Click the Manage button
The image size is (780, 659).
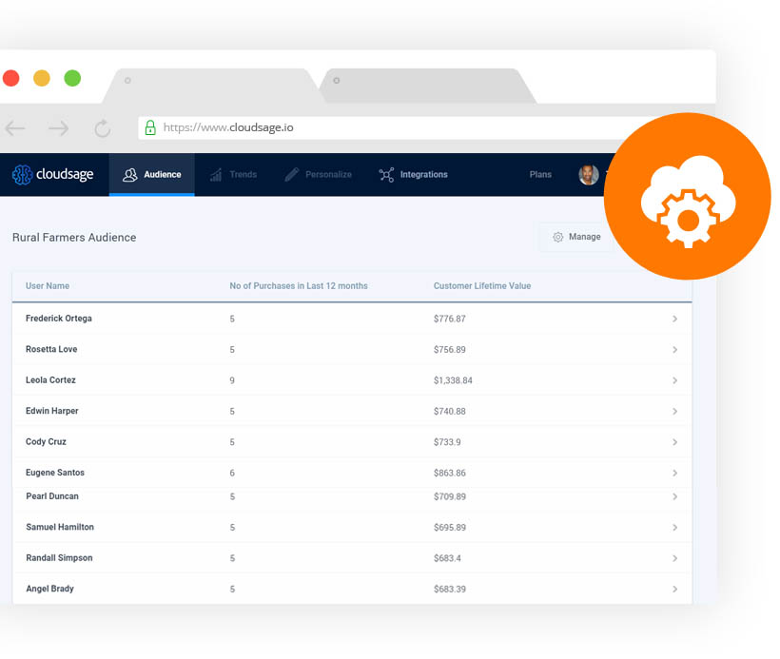(576, 237)
